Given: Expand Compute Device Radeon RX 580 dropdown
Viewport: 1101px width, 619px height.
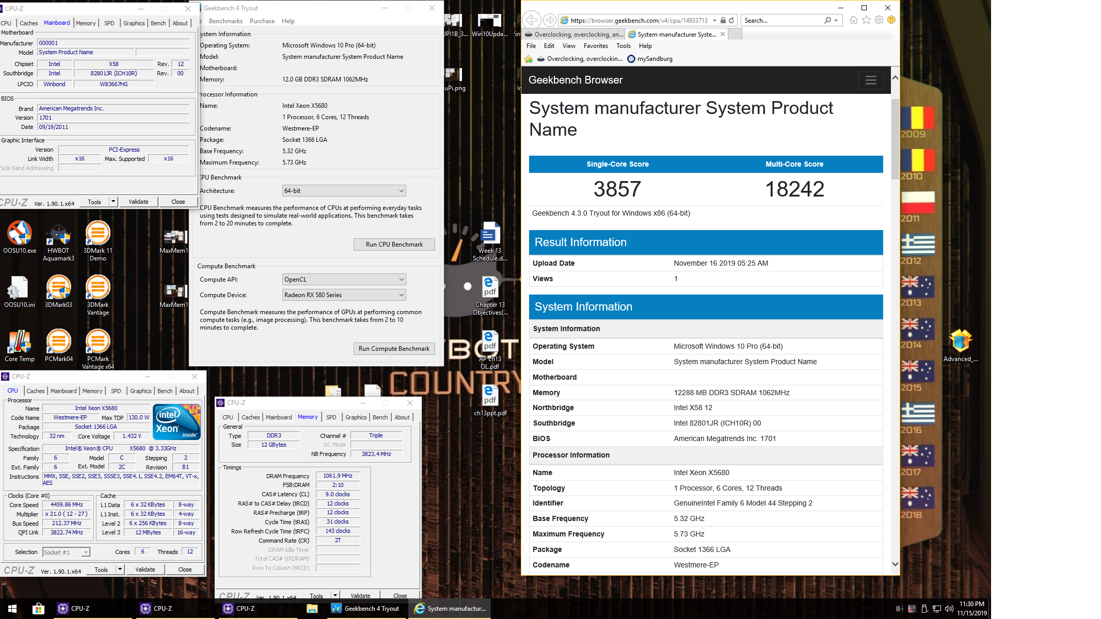Looking at the screenshot, I should [344, 295].
